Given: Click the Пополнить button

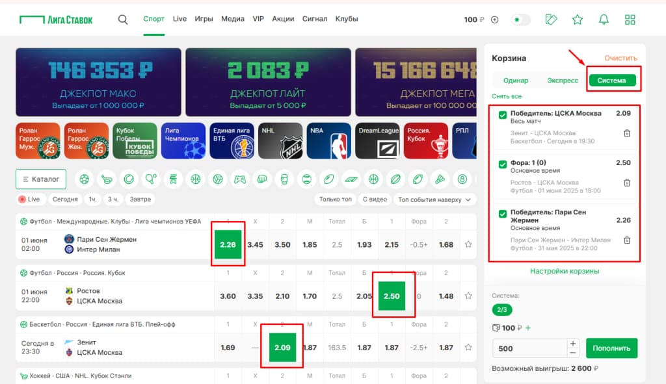Looking at the screenshot, I should (611, 348).
